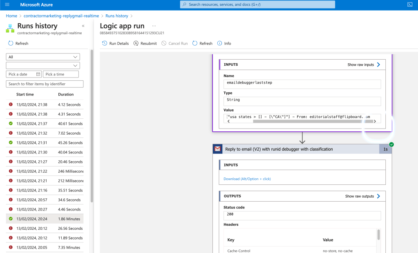Sort by Duration column header
This screenshot has width=418, height=253.
66,94
